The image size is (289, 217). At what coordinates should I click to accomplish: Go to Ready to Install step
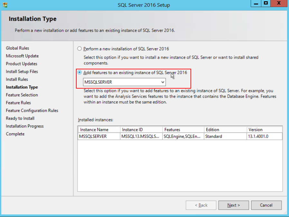pyautogui.click(x=20, y=118)
